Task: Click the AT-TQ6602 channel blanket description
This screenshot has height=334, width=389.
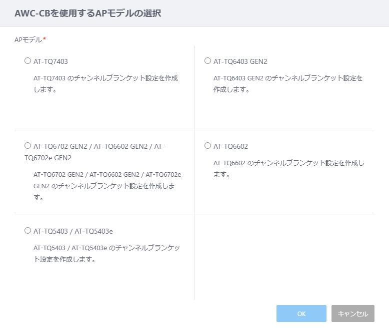Action: pyautogui.click(x=289, y=168)
